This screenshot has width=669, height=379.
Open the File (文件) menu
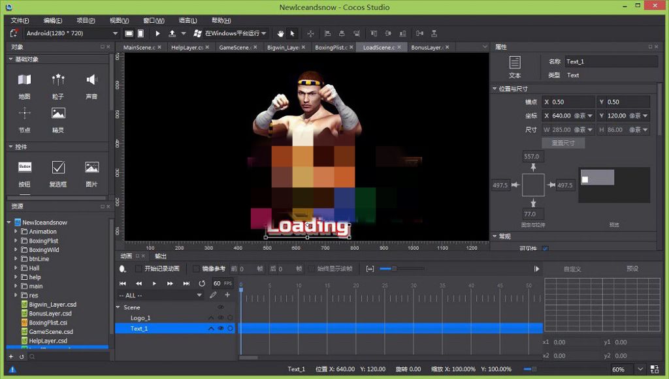(x=20, y=20)
